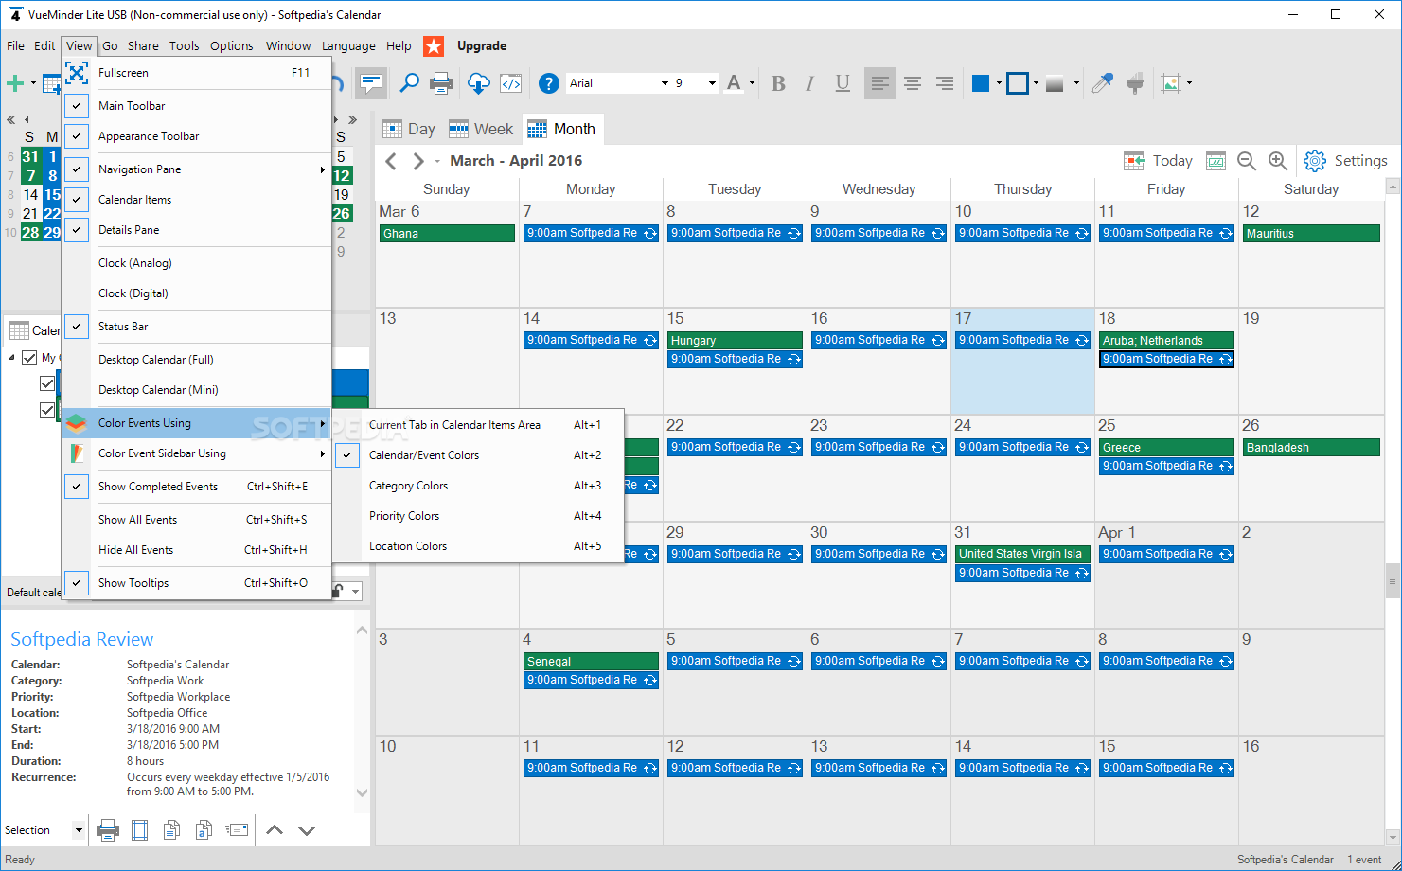Open the Selection dropdown in the details pane
Viewport: 1402px width, 871px height.
(x=78, y=830)
